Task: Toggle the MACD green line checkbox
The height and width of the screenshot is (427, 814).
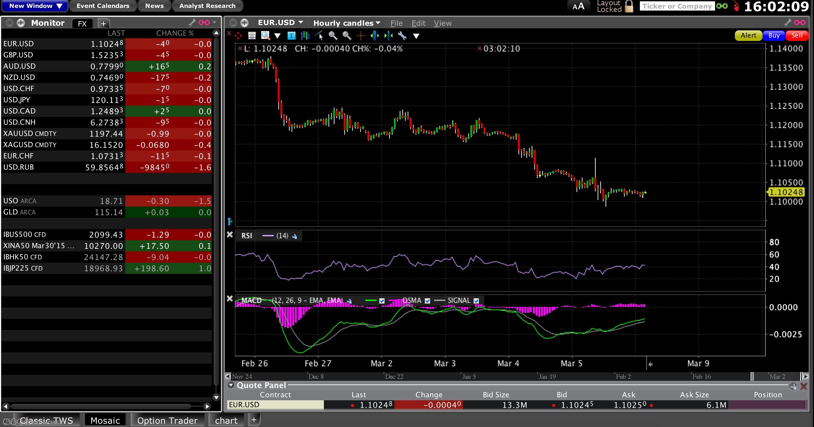Action: pyautogui.click(x=382, y=301)
